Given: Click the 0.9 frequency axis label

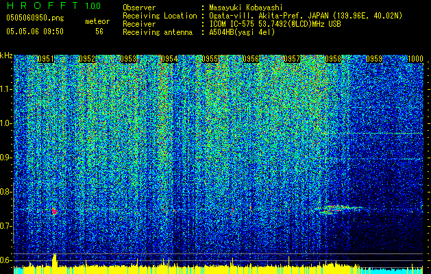Looking at the screenshot, I should coord(5,158).
